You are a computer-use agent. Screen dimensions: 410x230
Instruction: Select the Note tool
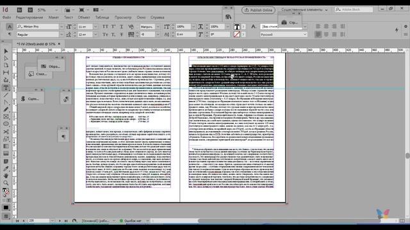coord(6,162)
